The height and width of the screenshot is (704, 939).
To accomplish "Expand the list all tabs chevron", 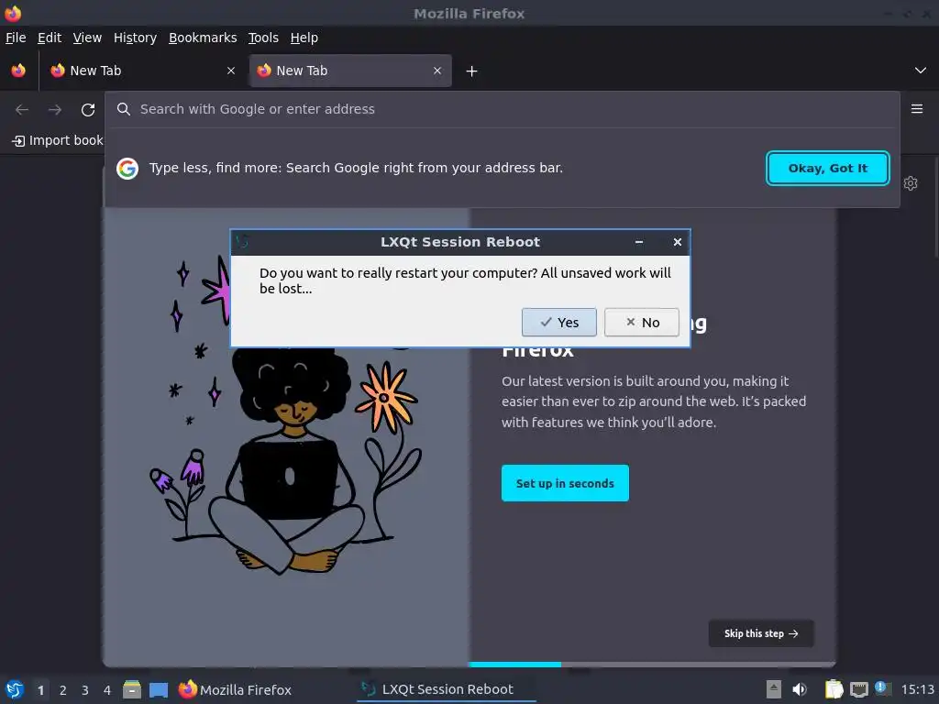I will click(x=921, y=71).
